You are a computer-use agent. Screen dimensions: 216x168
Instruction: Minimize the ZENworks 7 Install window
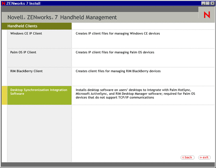[x=203, y=3]
